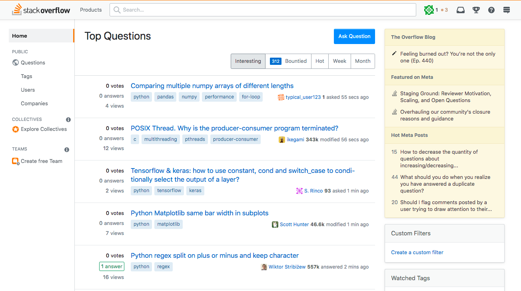Image resolution: width=521 pixels, height=291 pixels.
Task: Open Companies in the sidebar
Action: 34,103
